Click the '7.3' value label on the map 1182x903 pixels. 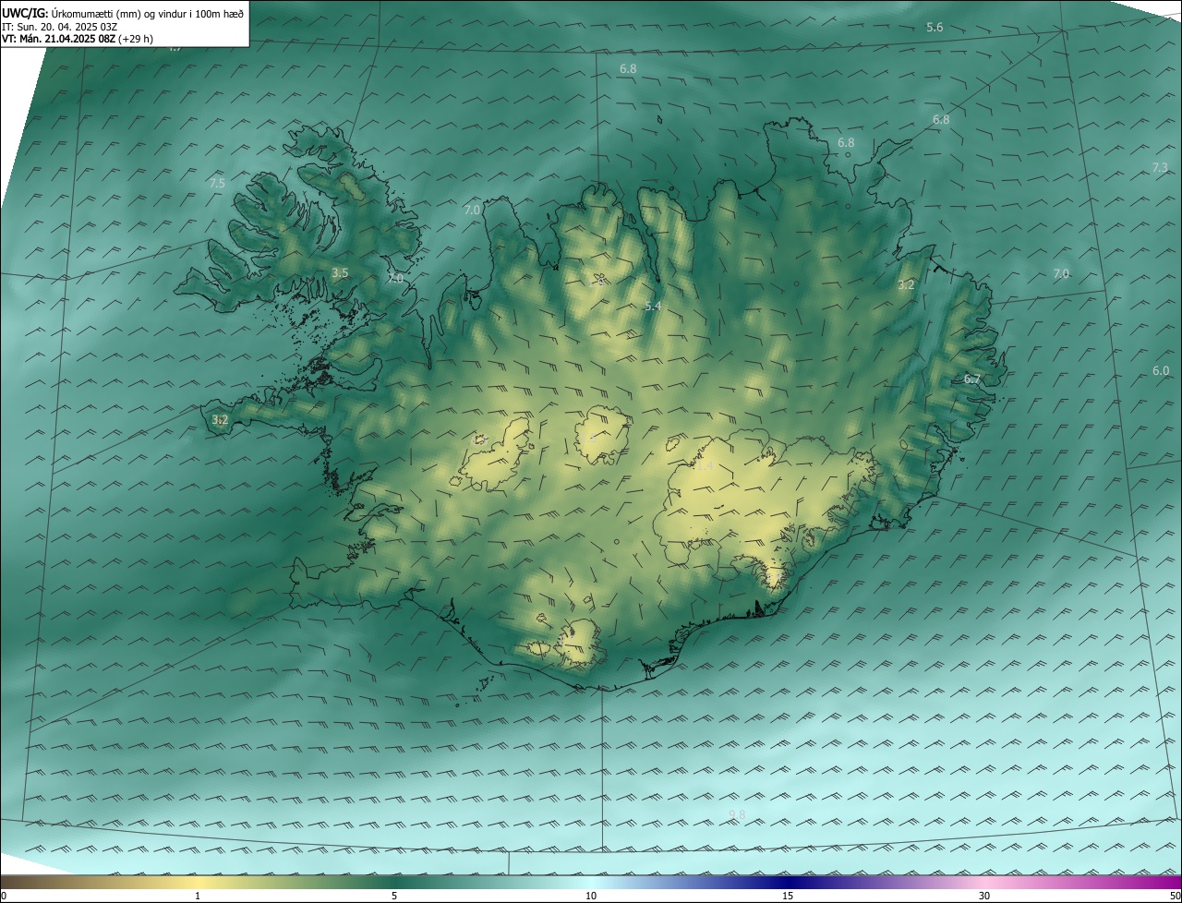1161,168
